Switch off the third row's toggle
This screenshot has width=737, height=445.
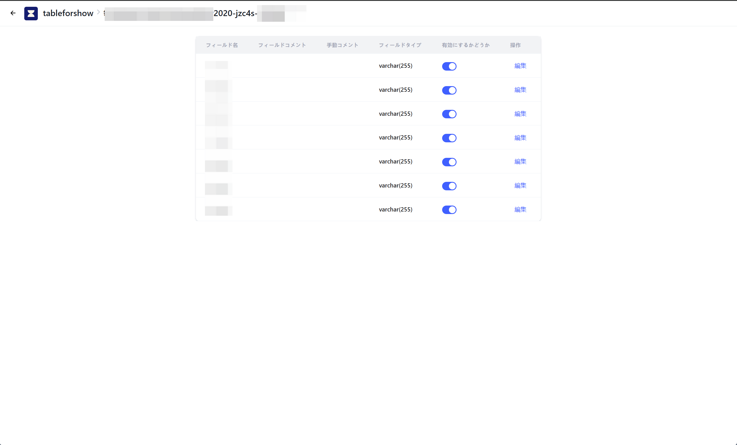[x=449, y=114]
